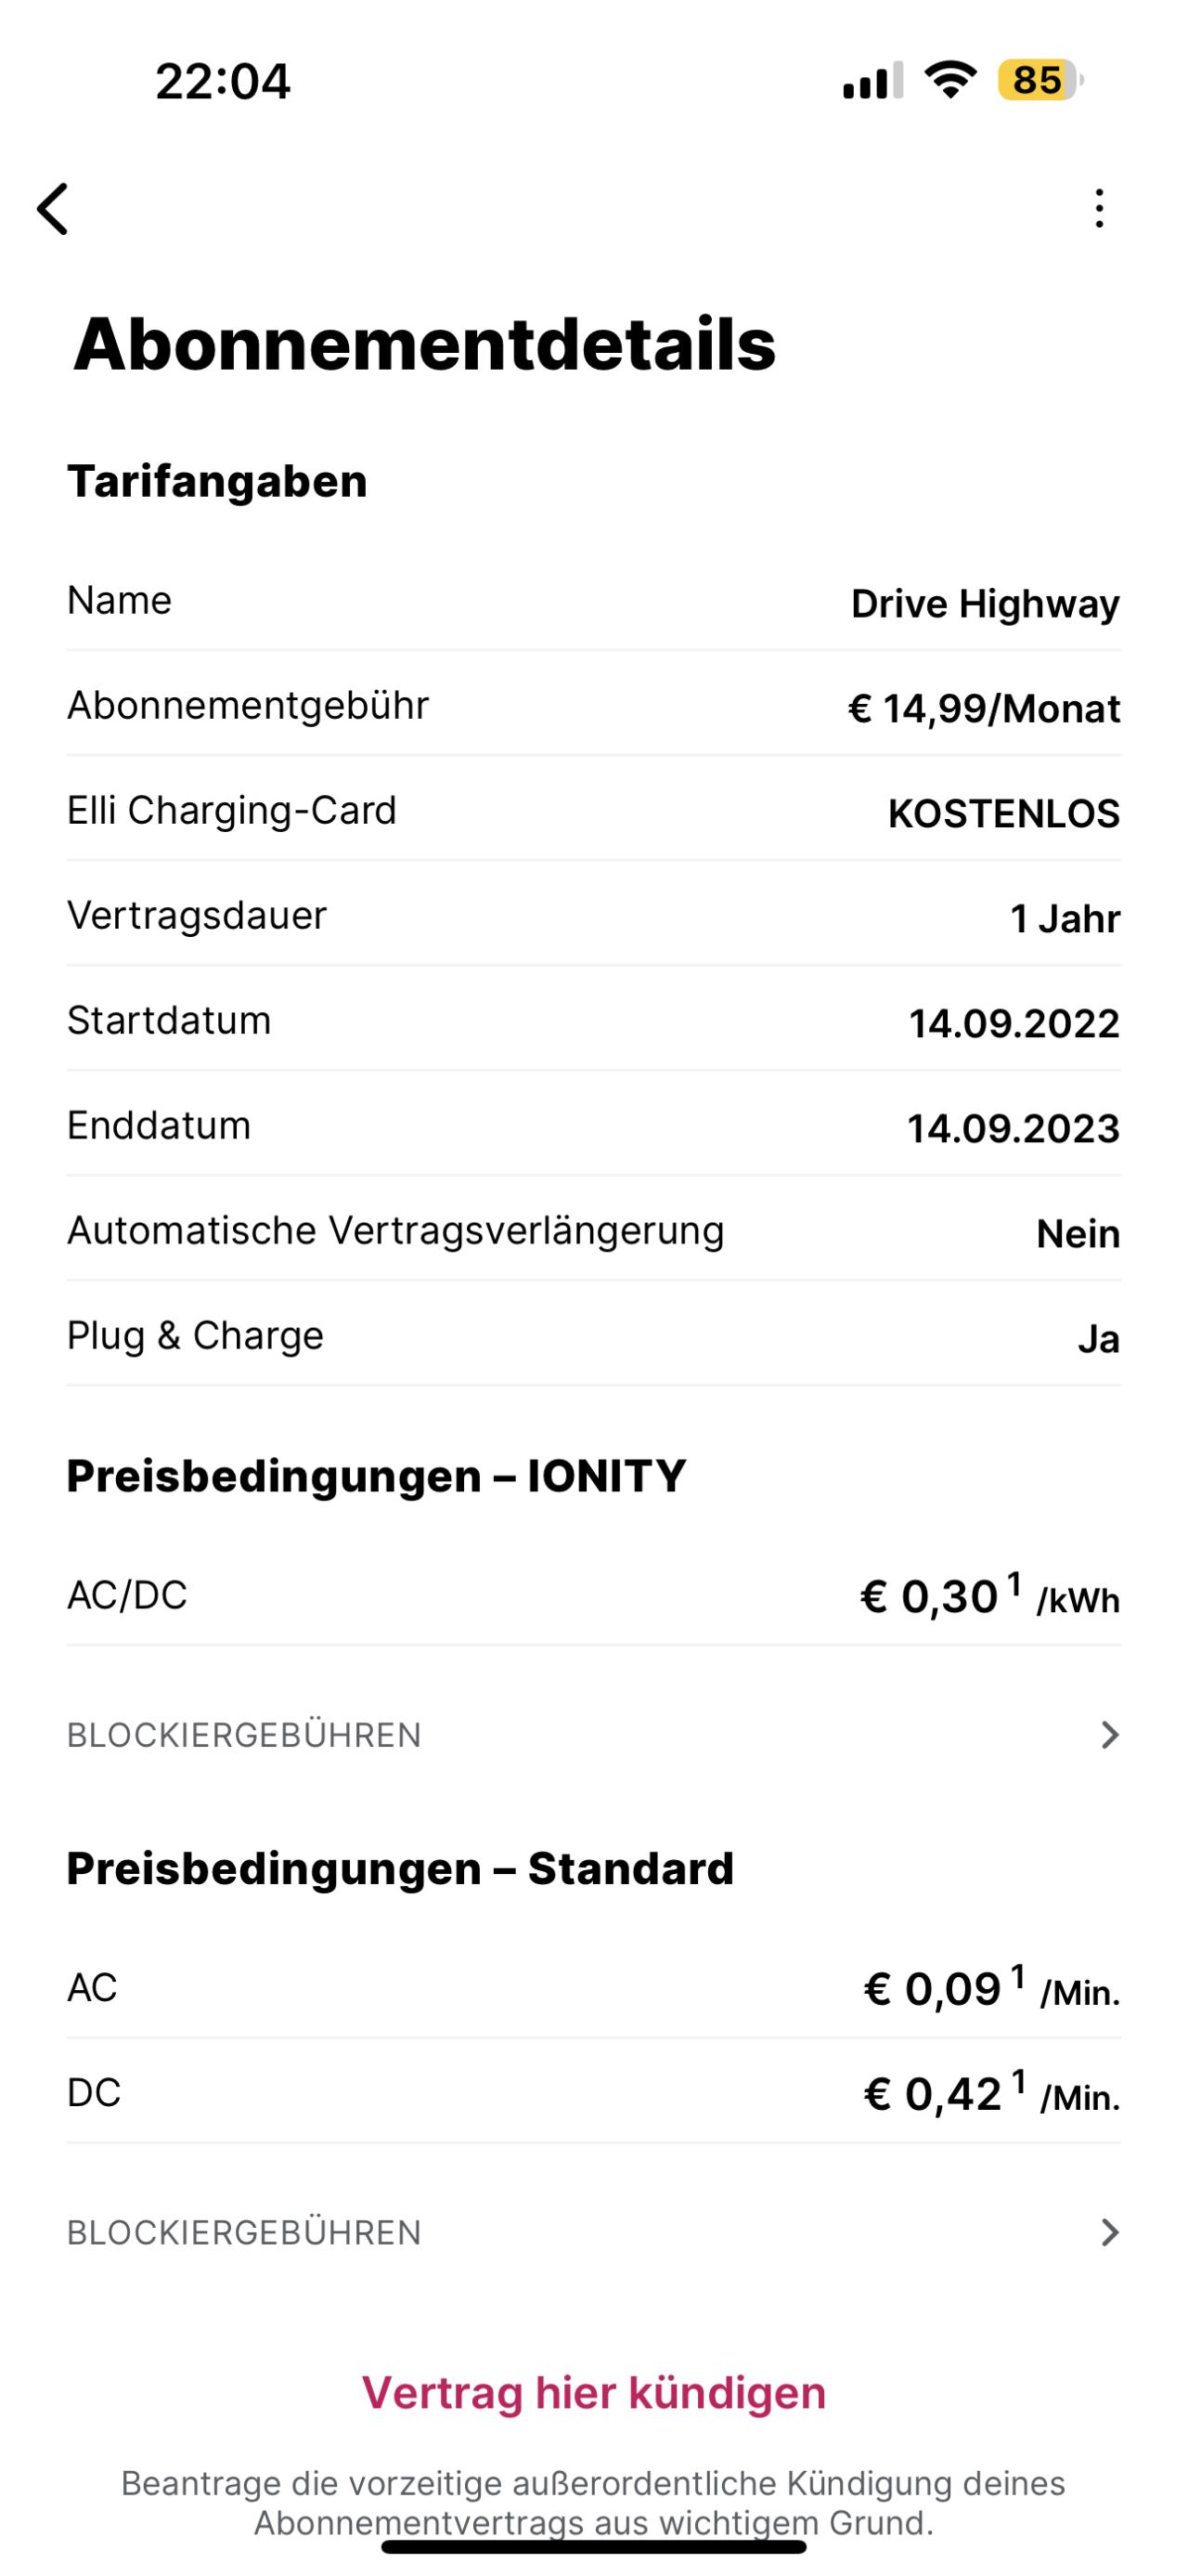Viewport: 1188px width, 2576px height.
Task: Tap Vertrag hier kündigen link
Action: click(x=593, y=2393)
